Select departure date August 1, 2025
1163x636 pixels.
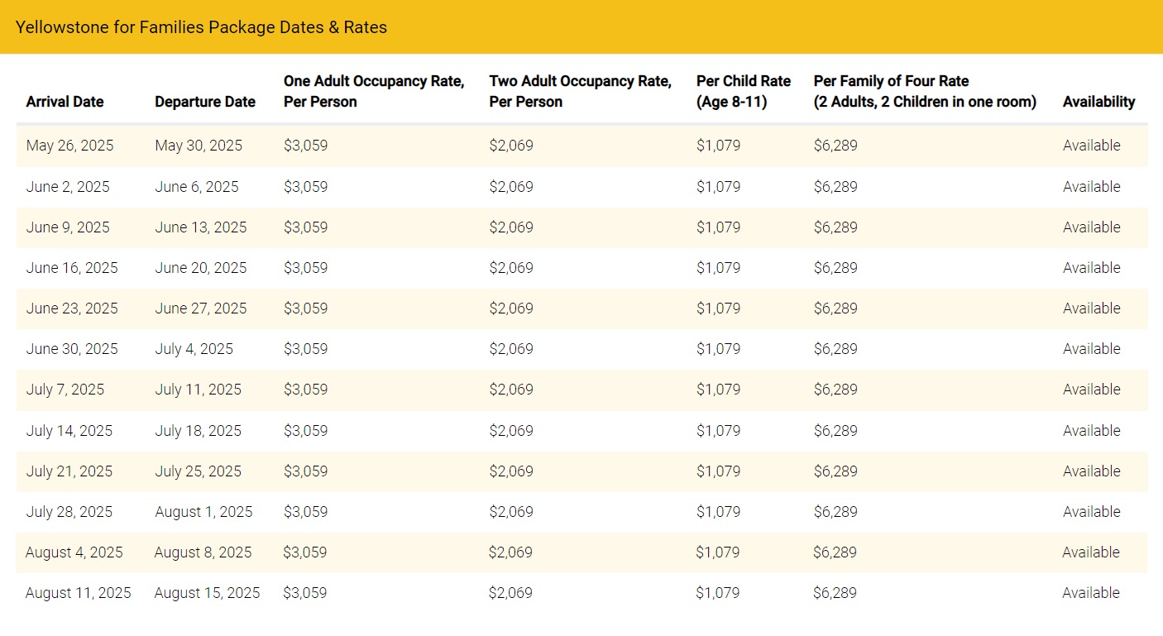[x=203, y=512]
